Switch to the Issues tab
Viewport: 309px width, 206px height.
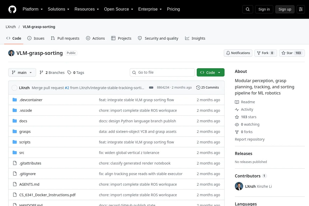coord(36,38)
